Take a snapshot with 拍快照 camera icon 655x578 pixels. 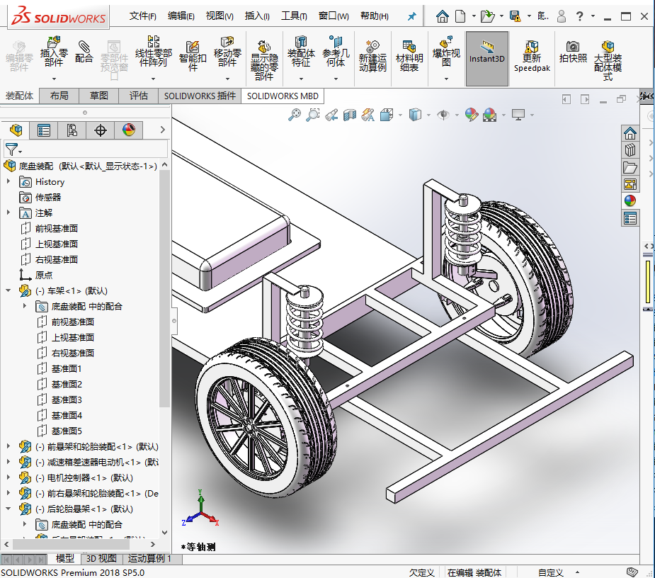coord(573,52)
